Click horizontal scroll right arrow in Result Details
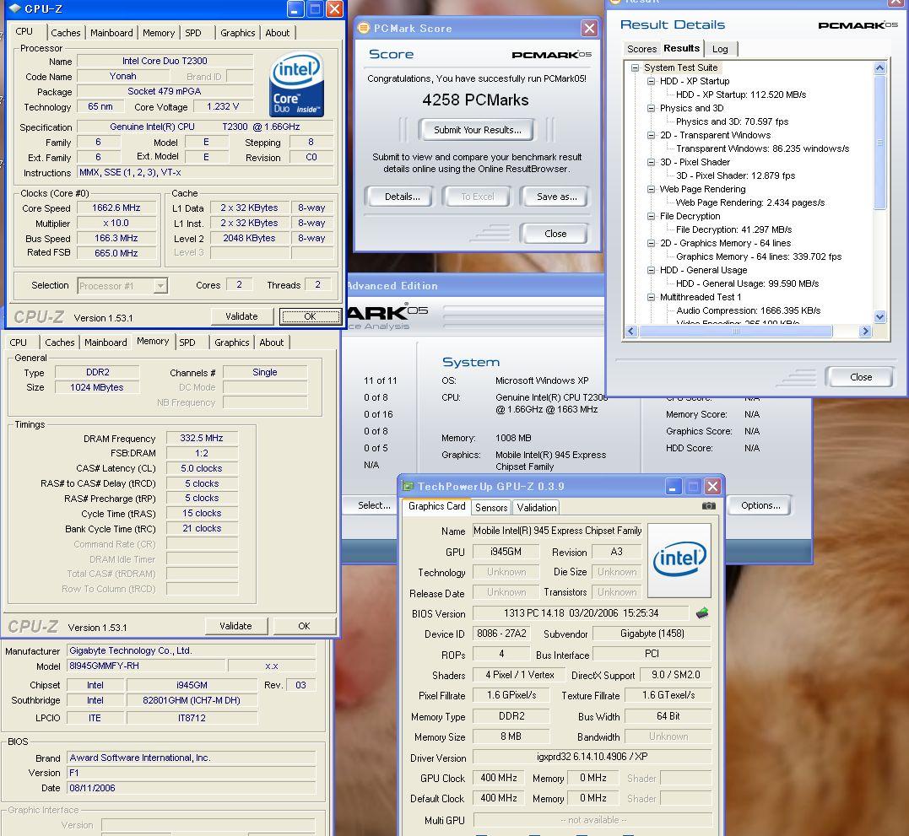Image resolution: width=909 pixels, height=836 pixels. click(x=865, y=332)
